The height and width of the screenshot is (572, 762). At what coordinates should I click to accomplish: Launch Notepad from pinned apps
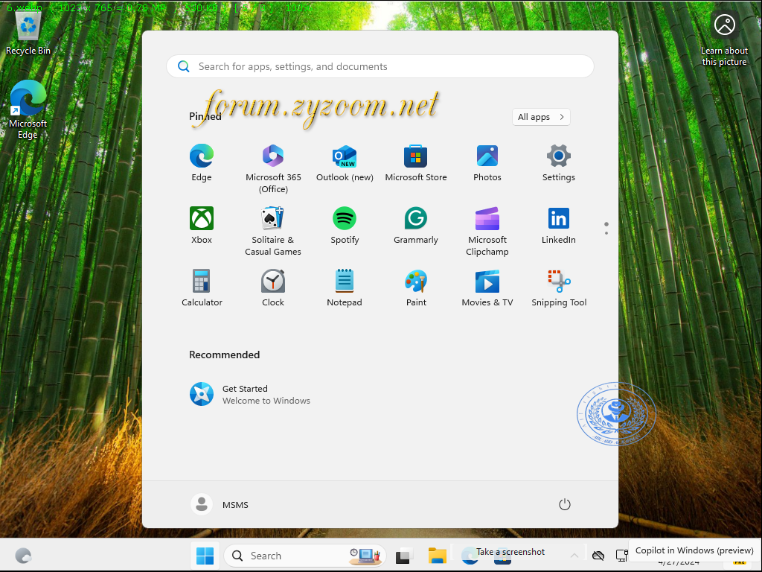[x=345, y=288]
